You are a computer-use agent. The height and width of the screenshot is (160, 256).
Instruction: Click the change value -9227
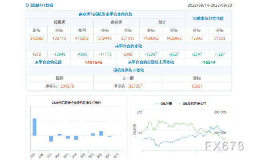(x=174, y=54)
